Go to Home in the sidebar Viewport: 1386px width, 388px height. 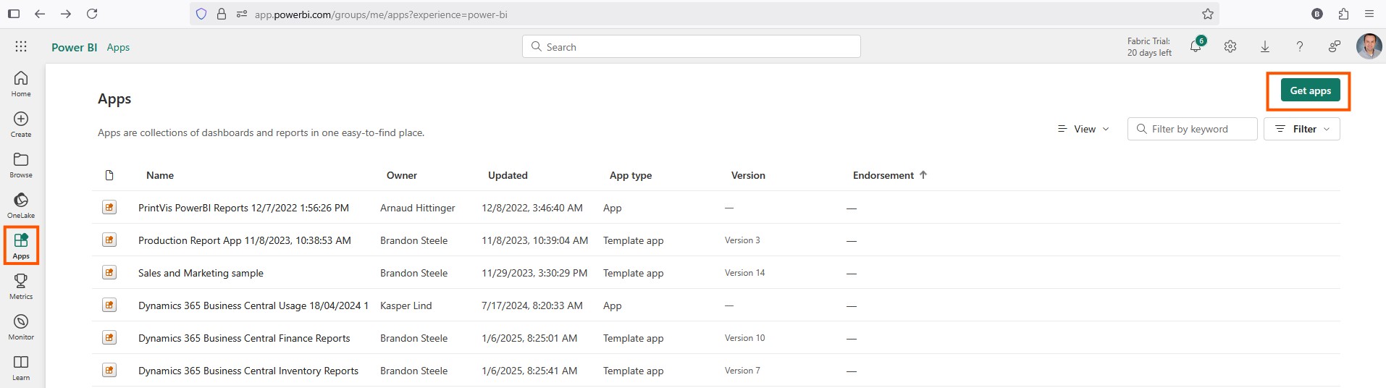click(21, 84)
